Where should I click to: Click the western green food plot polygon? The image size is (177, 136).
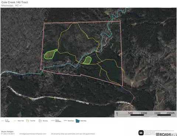[x=50, y=54]
